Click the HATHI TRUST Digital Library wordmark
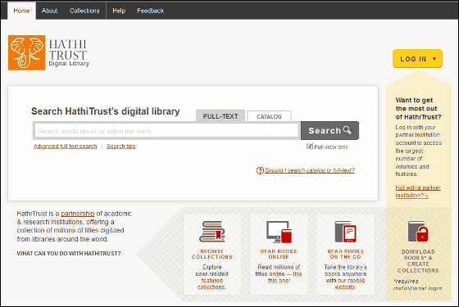This screenshot has width=459, height=307. click(x=69, y=52)
